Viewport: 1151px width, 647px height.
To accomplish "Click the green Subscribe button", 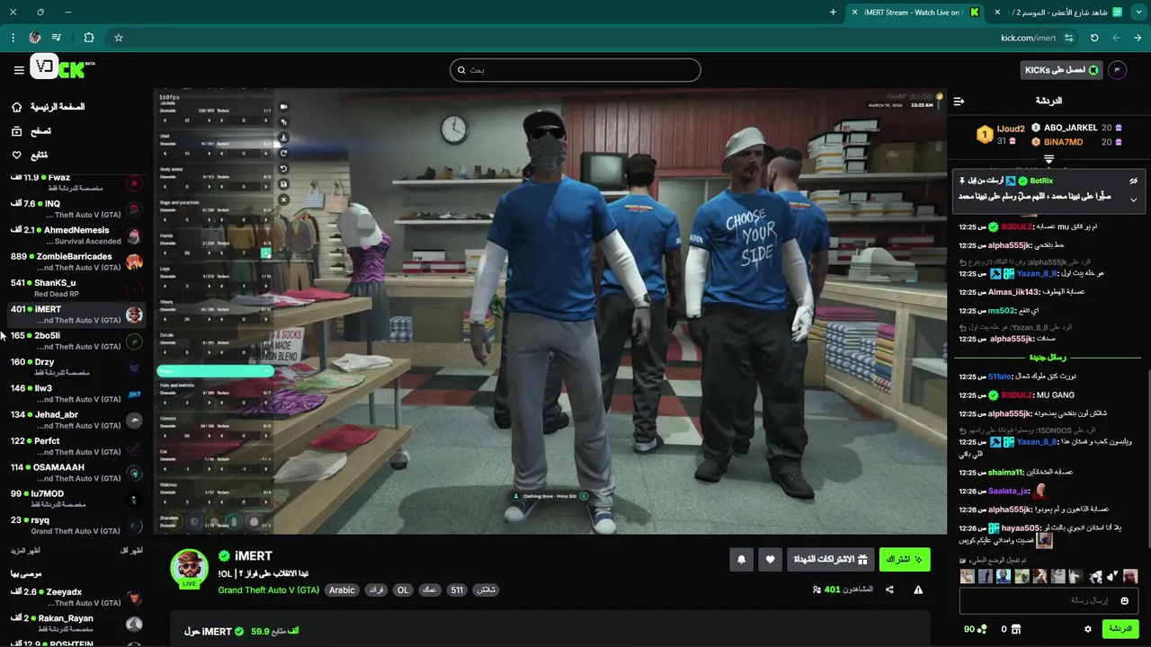I will 905,560.
